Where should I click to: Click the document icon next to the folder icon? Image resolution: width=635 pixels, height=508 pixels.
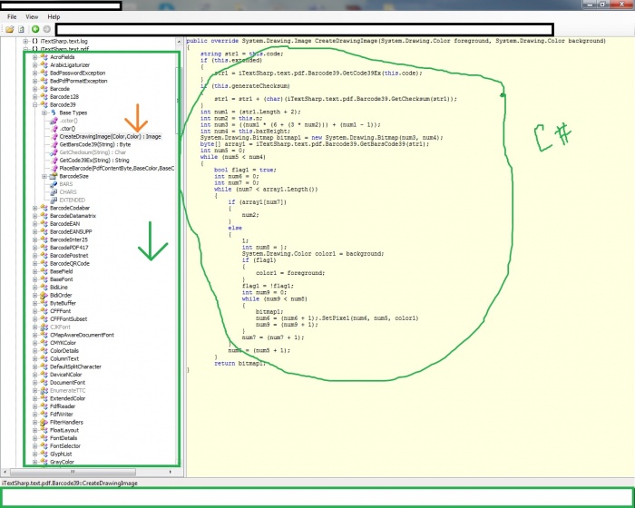(x=21, y=30)
